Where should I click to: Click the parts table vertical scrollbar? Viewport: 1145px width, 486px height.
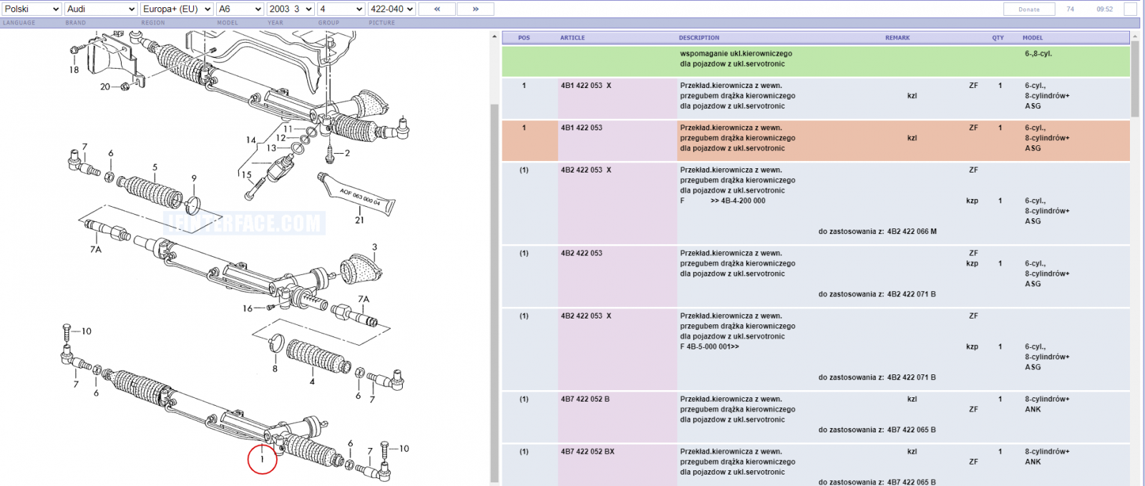tap(1135, 258)
